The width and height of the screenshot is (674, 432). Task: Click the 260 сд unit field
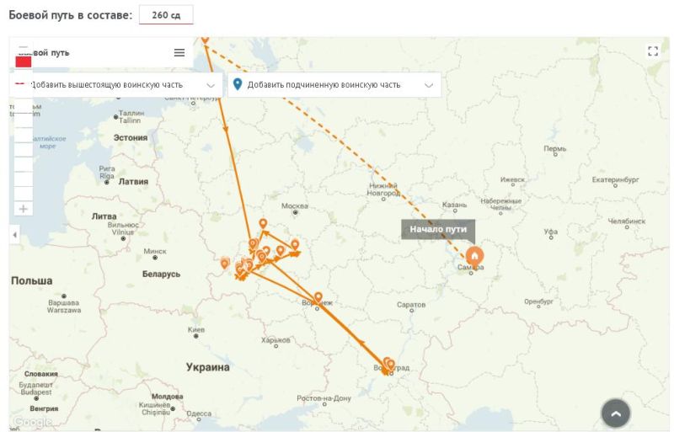(166, 15)
